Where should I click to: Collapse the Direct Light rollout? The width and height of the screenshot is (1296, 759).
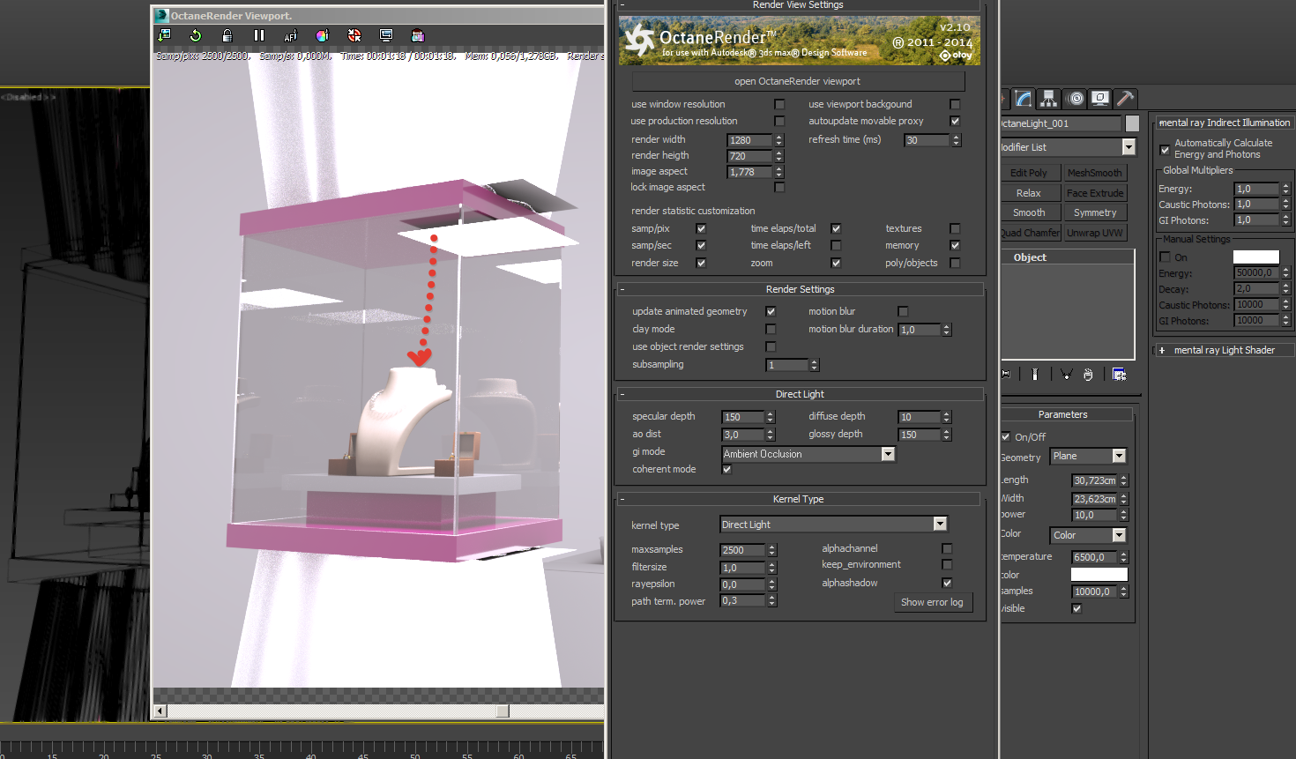tap(800, 394)
